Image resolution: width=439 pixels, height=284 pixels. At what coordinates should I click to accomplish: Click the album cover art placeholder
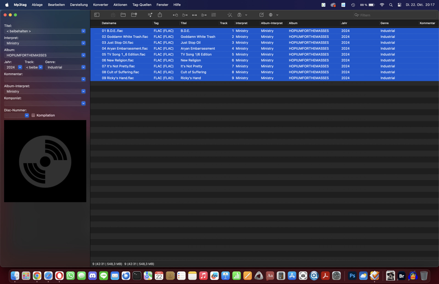[45, 161]
